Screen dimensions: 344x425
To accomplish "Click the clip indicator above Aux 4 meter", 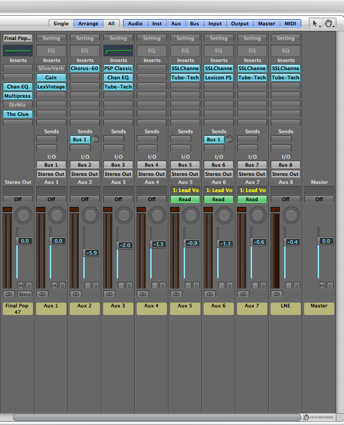I will point(141,209).
